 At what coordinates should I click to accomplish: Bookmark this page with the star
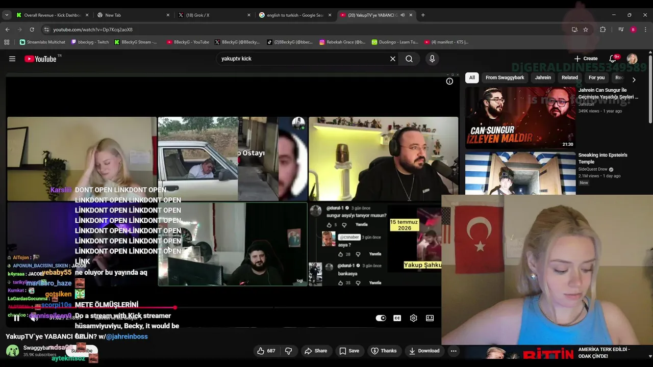coord(586,30)
